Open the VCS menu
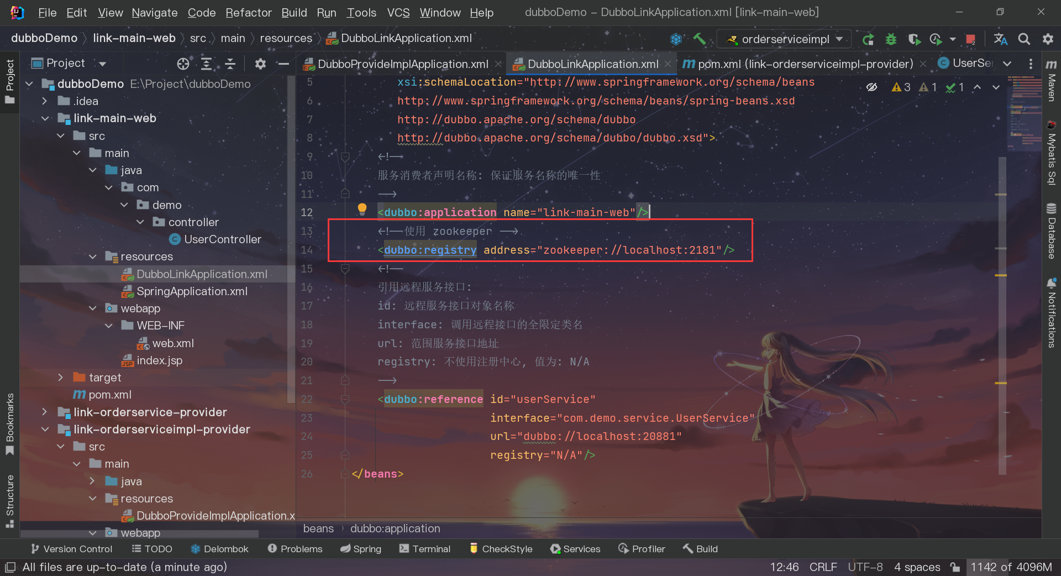 click(398, 12)
